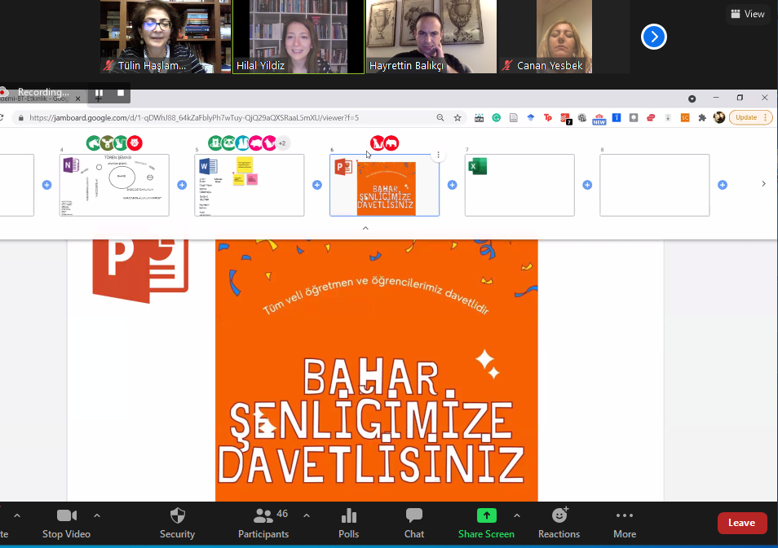Open the Security shield options
The width and height of the screenshot is (778, 548).
(x=177, y=523)
